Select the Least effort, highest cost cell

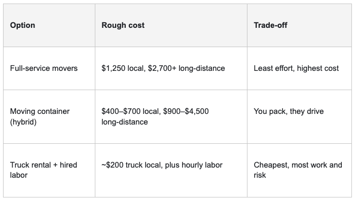coord(299,68)
